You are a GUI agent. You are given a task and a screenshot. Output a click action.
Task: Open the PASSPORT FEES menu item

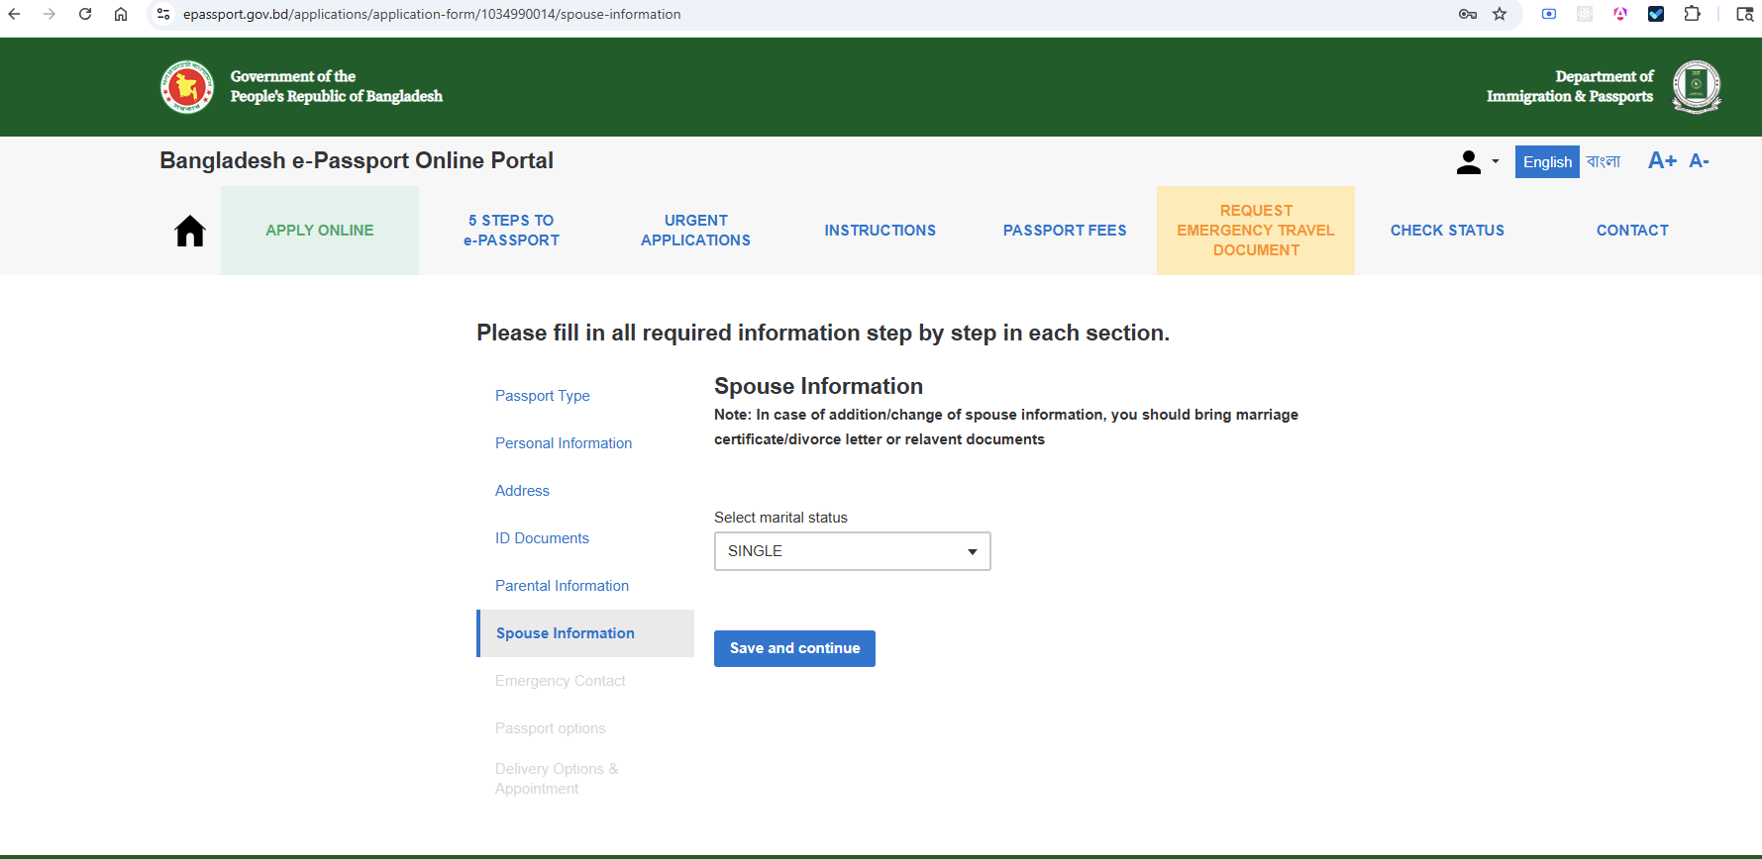1065,231
